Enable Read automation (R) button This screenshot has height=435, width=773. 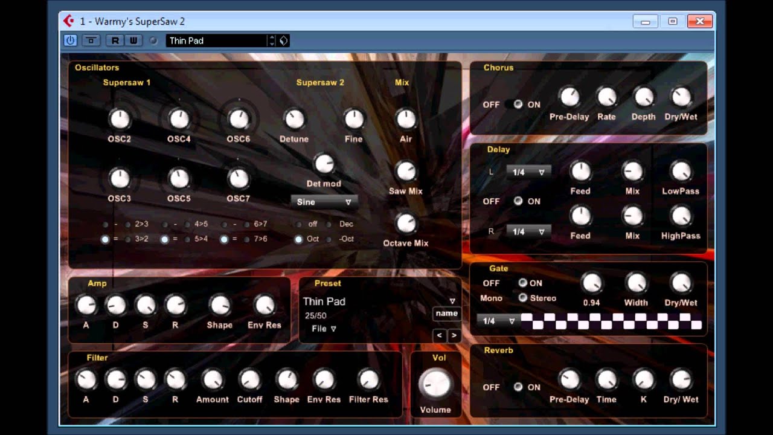[114, 40]
